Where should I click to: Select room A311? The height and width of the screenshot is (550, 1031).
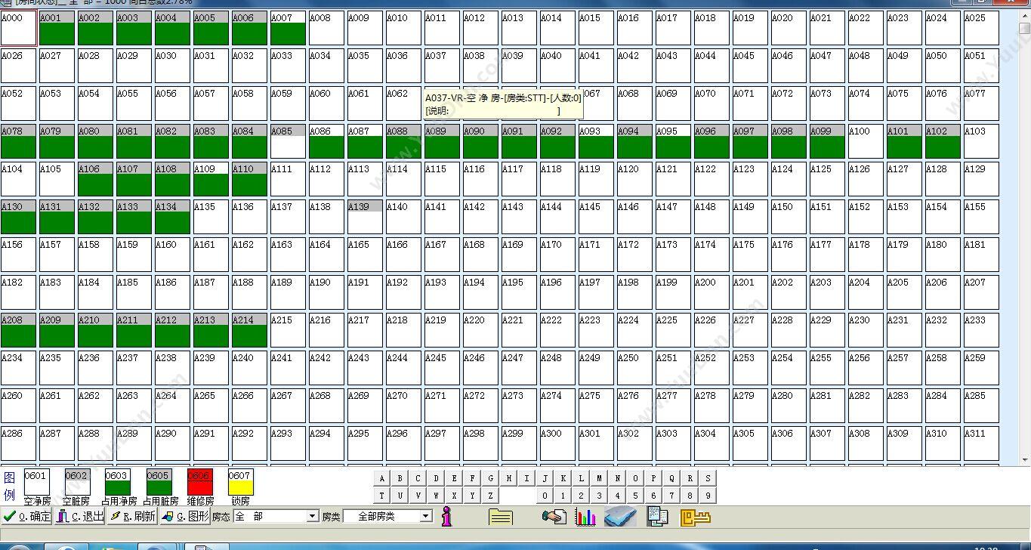(x=981, y=443)
